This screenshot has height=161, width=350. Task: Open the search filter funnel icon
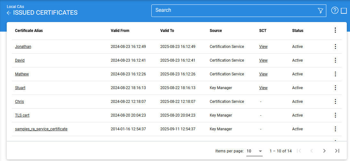(320, 11)
